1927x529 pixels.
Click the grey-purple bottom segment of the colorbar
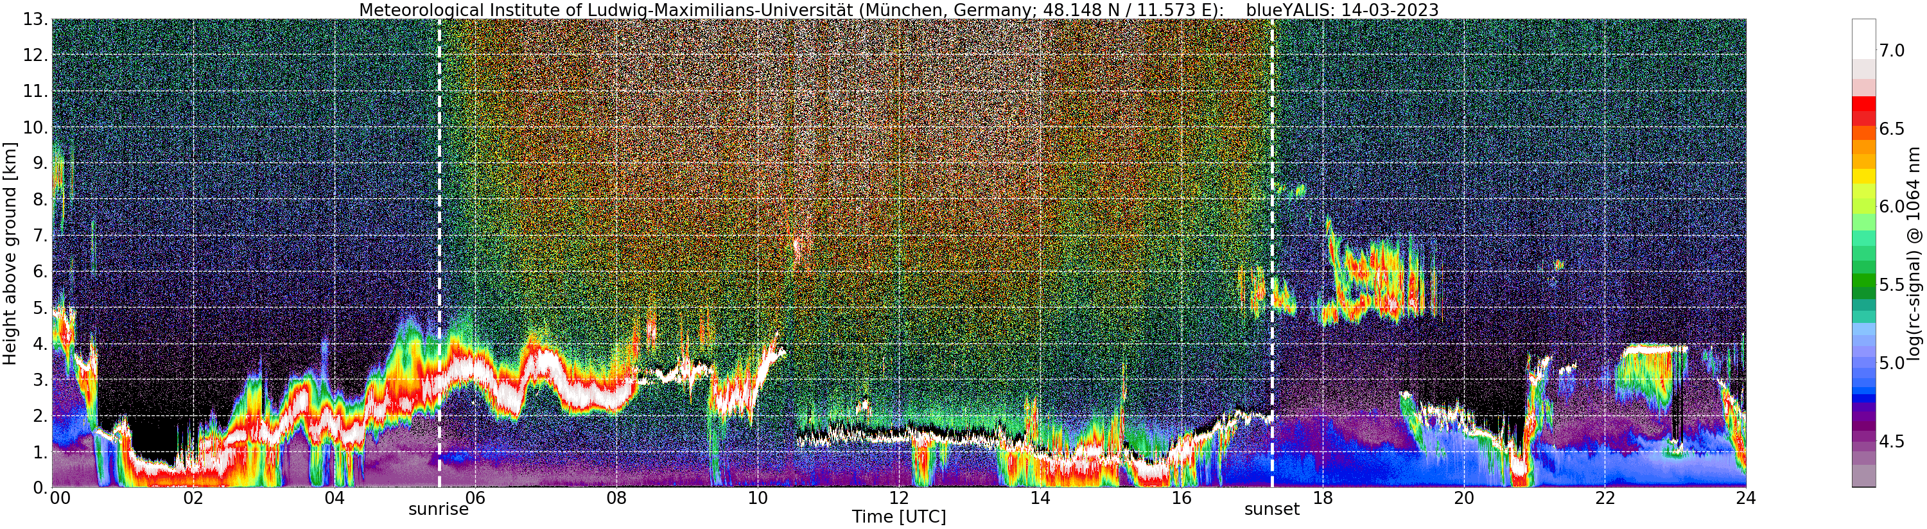tap(1863, 475)
